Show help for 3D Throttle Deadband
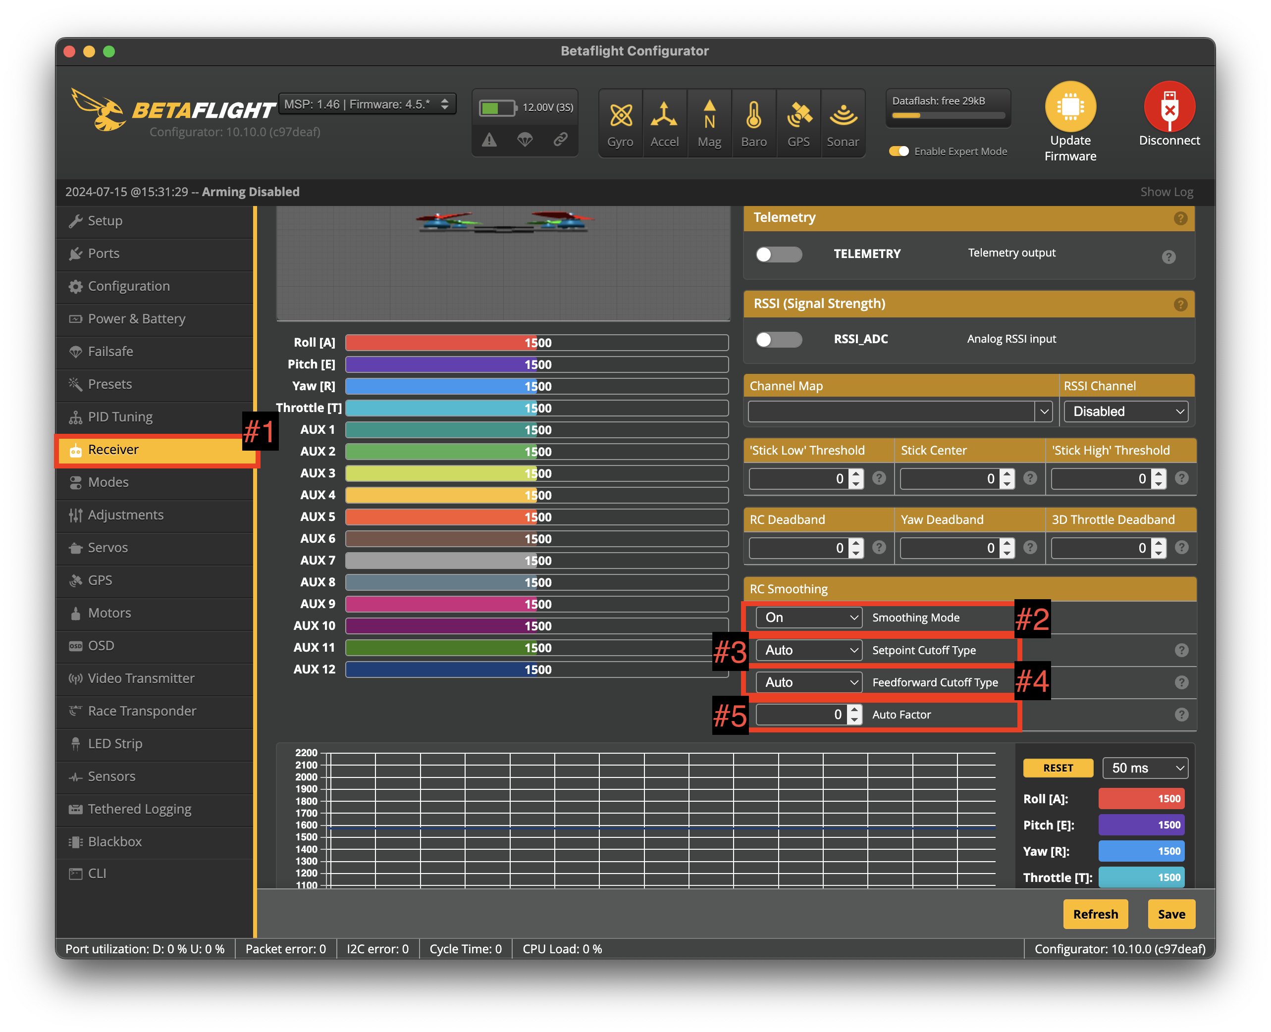This screenshot has width=1271, height=1032. click(x=1181, y=547)
